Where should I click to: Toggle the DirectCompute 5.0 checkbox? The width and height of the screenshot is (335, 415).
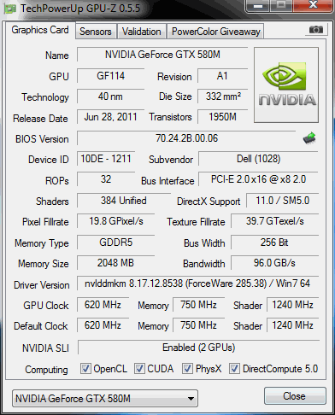[x=234, y=369]
